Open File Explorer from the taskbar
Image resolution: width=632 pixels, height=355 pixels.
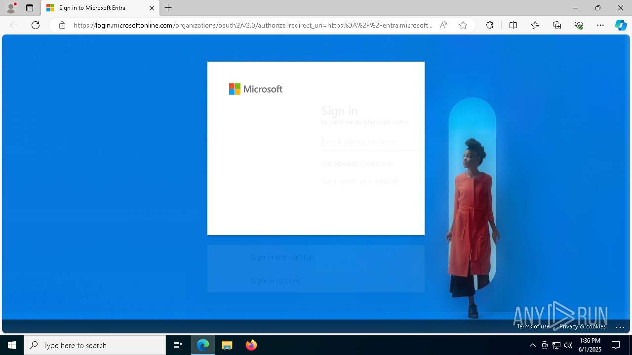pos(227,345)
